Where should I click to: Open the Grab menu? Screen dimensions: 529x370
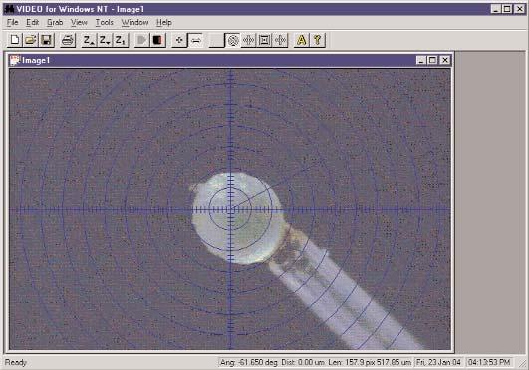coord(55,22)
